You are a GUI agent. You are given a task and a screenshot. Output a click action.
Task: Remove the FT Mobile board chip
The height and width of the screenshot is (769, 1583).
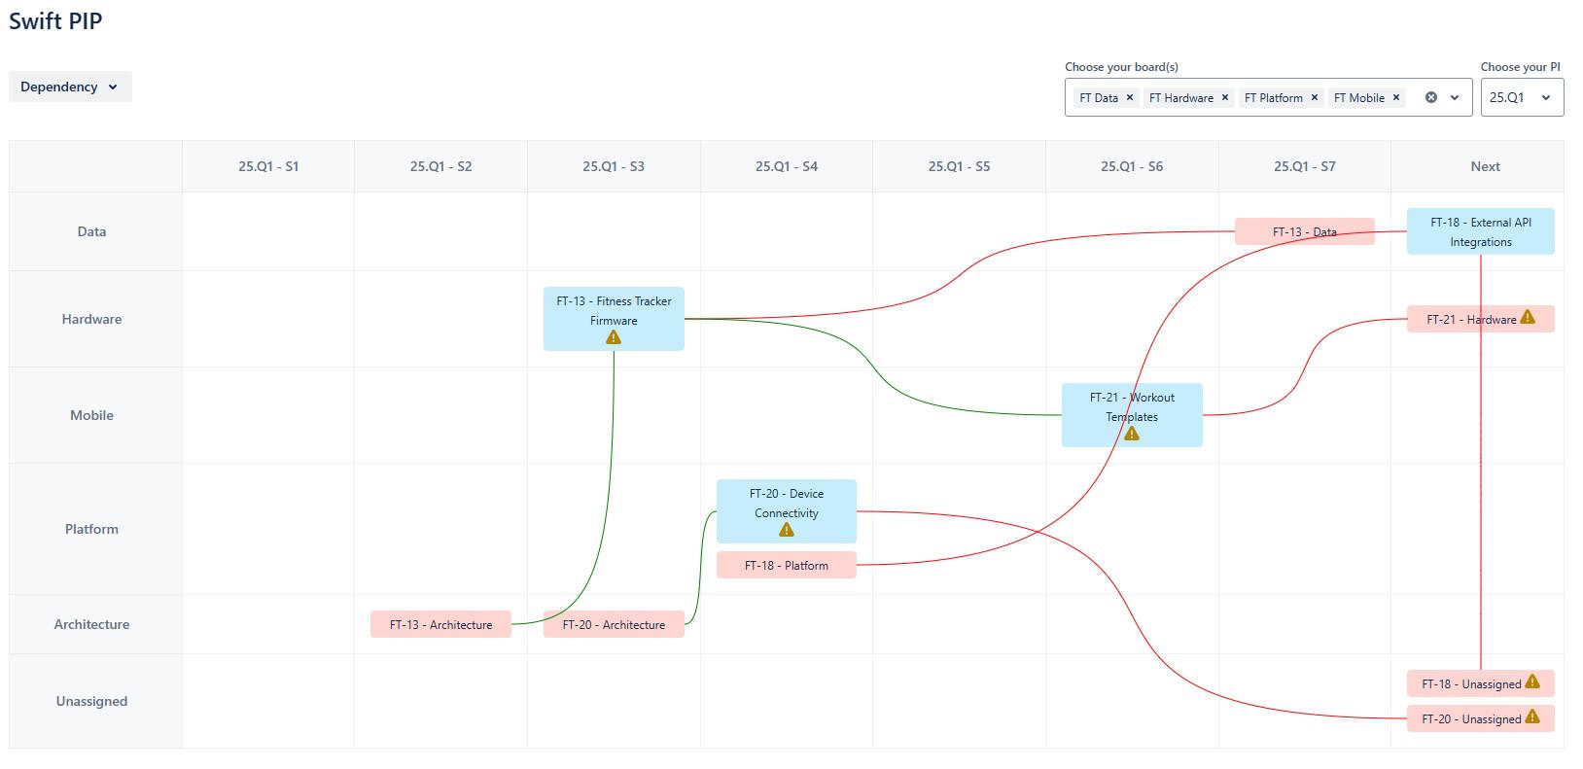point(1396,97)
